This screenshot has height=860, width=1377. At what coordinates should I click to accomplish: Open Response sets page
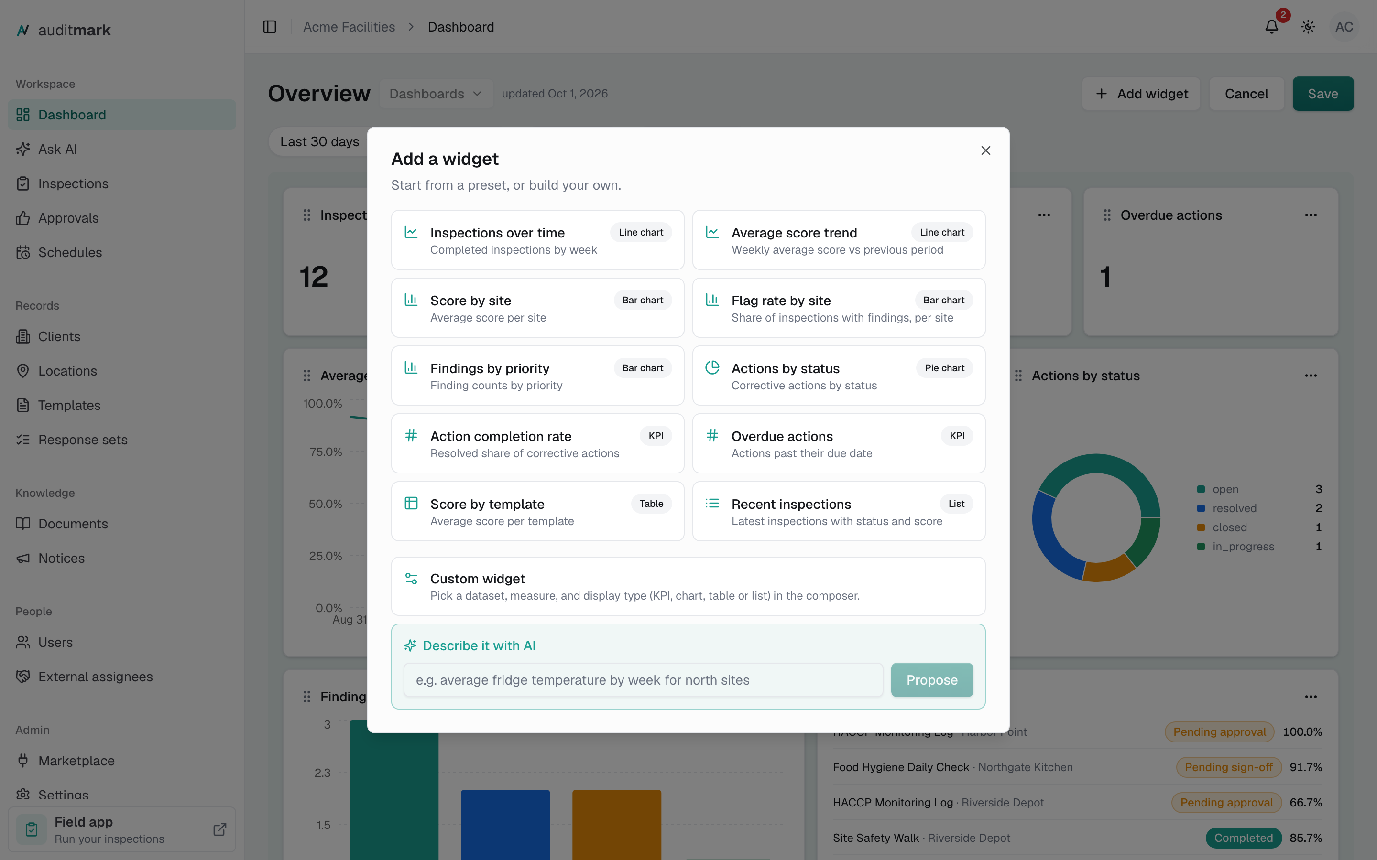[x=122, y=440]
